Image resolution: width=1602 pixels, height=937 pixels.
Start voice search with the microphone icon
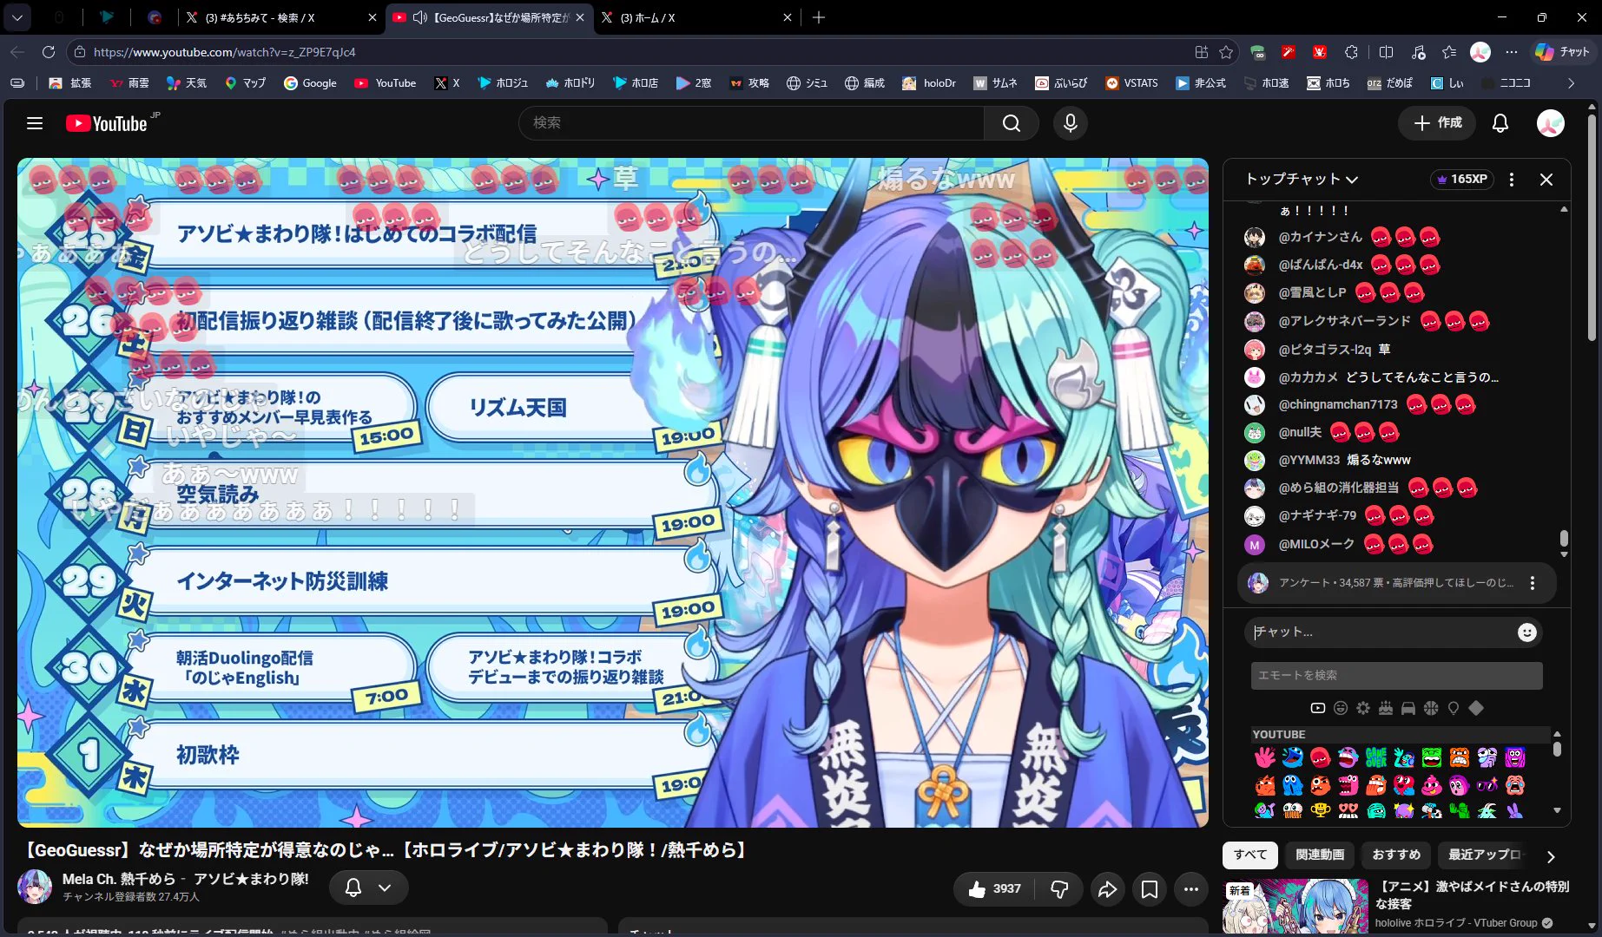[x=1070, y=123]
